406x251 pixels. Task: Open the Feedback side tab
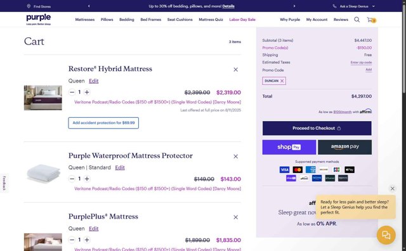point(4,183)
